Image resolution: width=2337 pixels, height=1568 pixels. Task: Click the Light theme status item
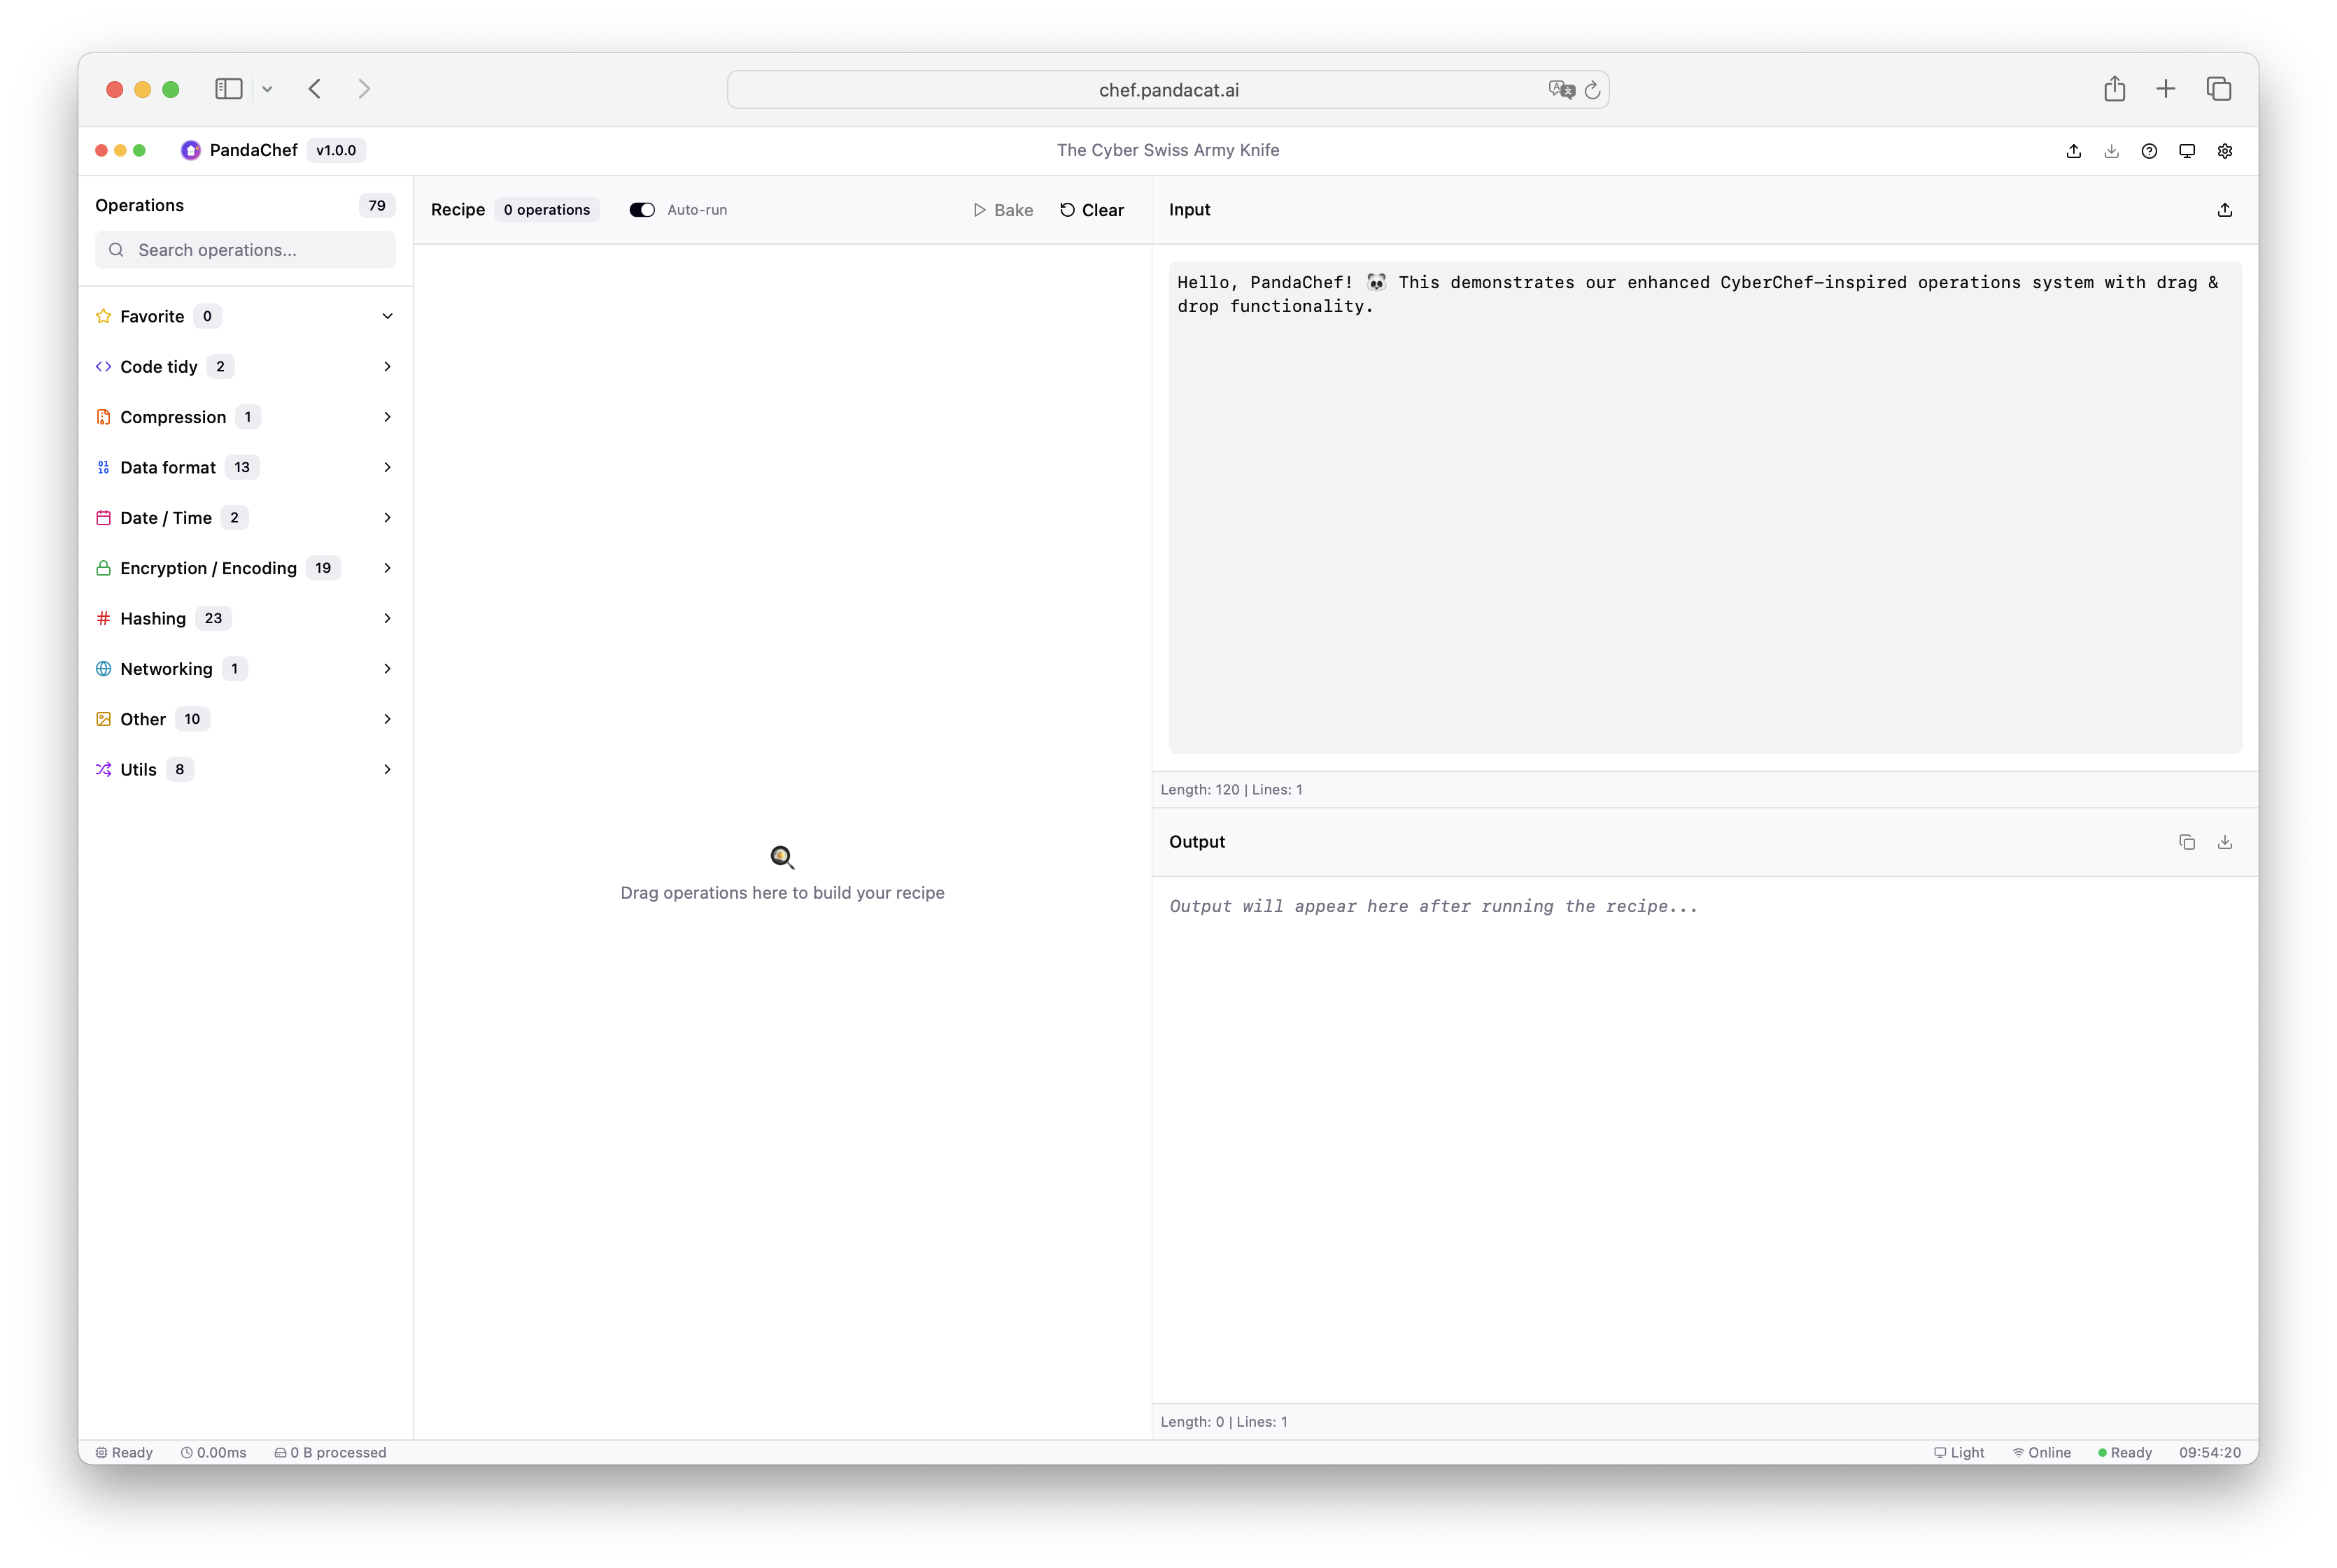tap(1959, 1453)
